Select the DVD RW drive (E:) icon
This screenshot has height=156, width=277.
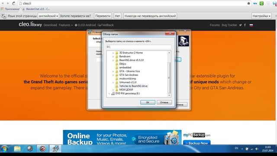(x=113, y=94)
